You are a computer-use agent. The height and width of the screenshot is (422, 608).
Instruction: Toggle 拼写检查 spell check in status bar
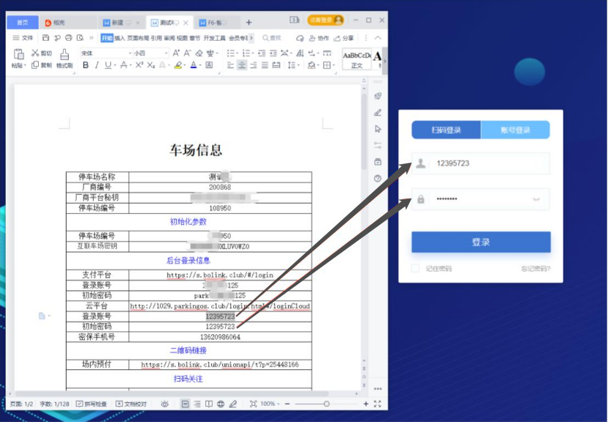(x=91, y=404)
